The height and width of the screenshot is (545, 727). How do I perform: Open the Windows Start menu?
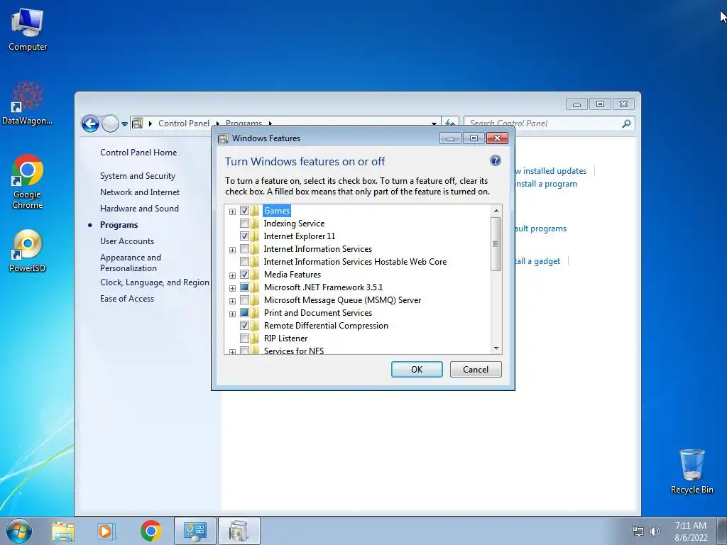tap(18, 531)
